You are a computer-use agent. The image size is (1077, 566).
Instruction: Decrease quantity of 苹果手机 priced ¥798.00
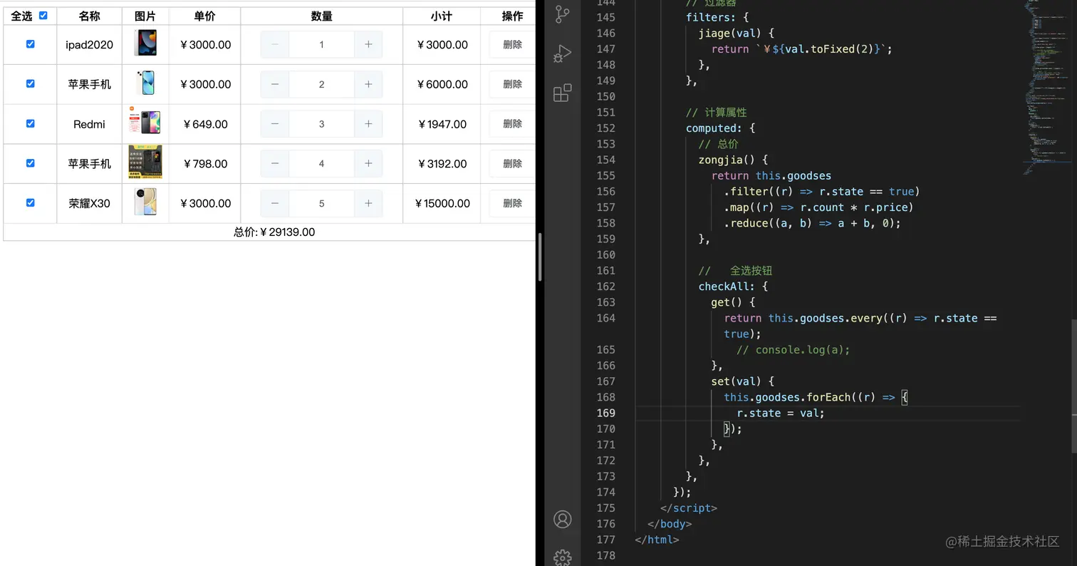tap(275, 163)
